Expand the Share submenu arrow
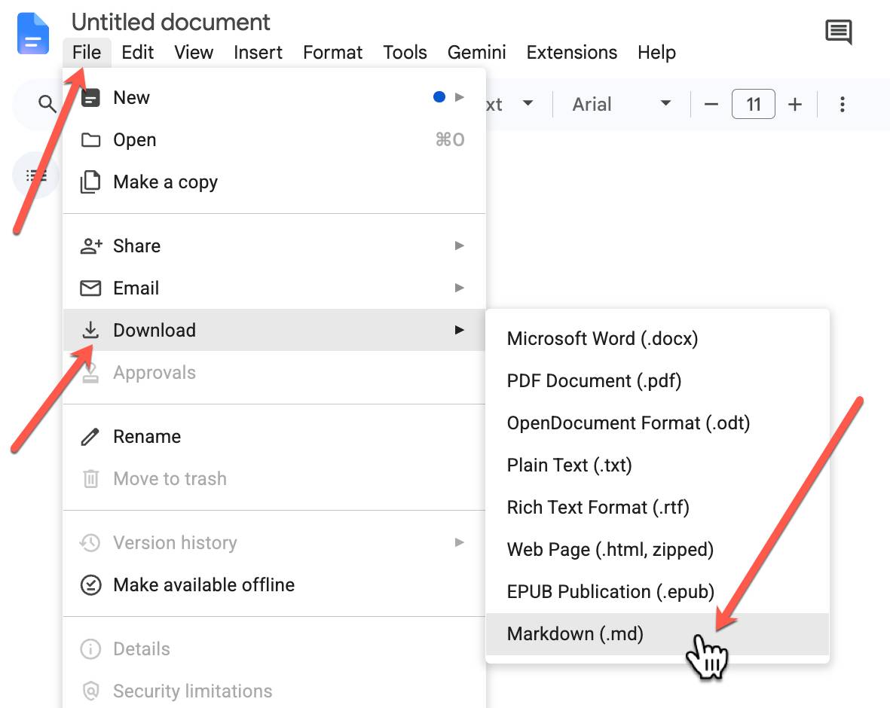The height and width of the screenshot is (708, 890). coord(459,246)
